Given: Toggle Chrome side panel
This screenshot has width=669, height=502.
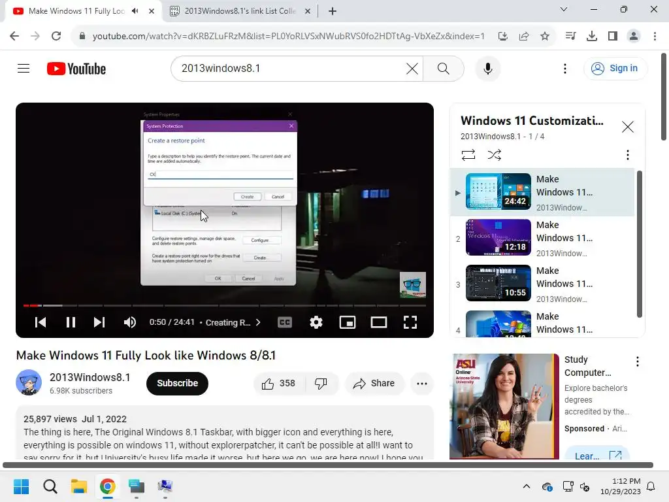Looking at the screenshot, I should [x=613, y=36].
